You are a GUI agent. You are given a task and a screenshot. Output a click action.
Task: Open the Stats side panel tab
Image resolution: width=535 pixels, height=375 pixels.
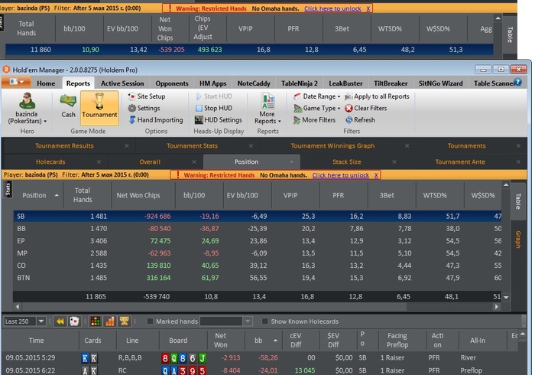tap(8, 189)
